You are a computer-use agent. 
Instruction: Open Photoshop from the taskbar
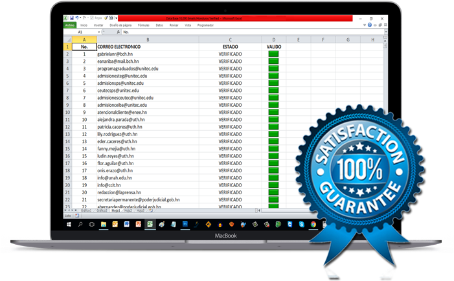(185, 224)
